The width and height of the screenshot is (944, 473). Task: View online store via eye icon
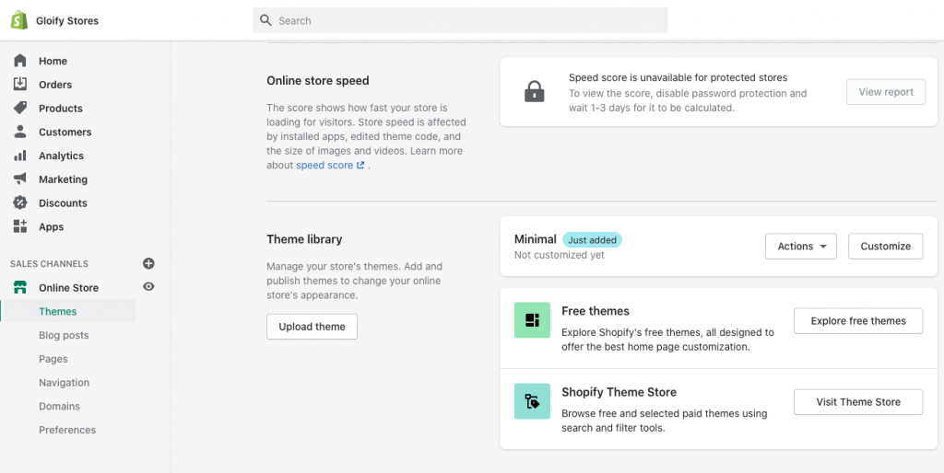148,287
